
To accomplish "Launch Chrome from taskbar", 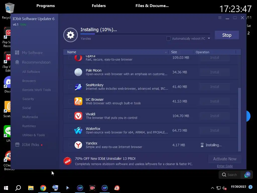I will (43, 188).
